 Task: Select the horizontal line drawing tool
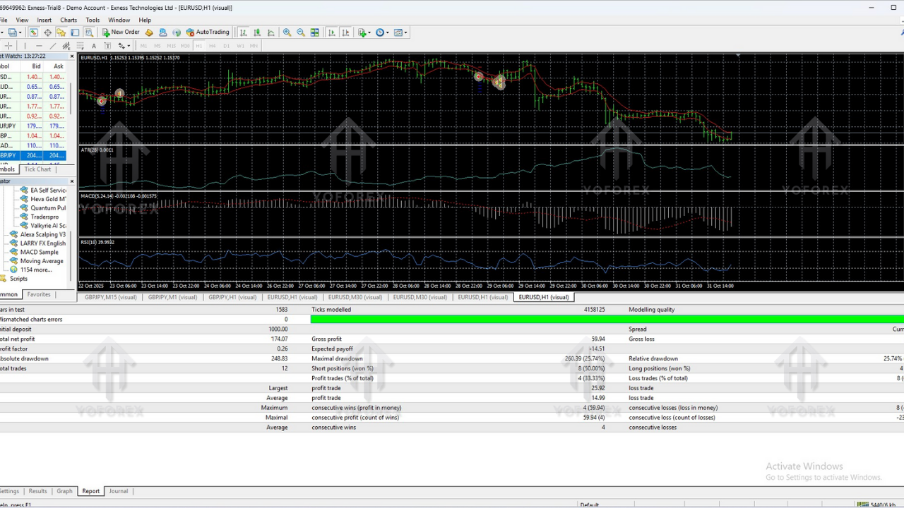pyautogui.click(x=40, y=46)
